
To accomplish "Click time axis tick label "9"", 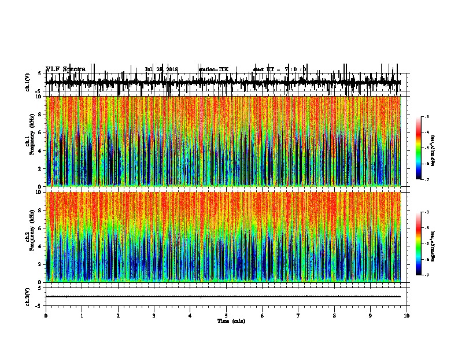I will [x=370, y=316].
